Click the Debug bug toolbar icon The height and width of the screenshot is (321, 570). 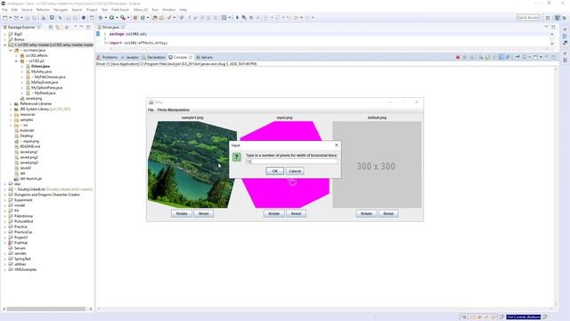coord(101,18)
